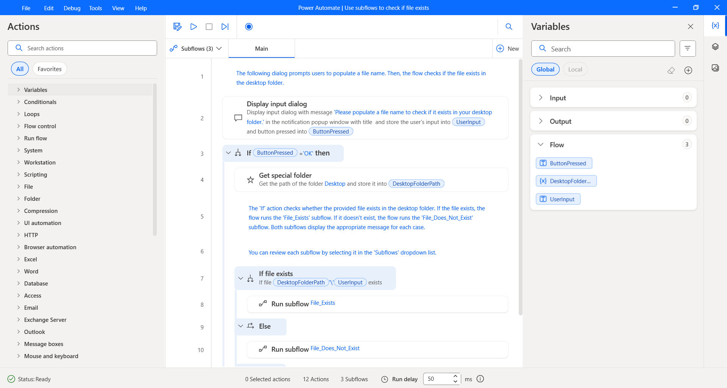
Task: Select the Global variables toggle
Action: pyautogui.click(x=545, y=69)
